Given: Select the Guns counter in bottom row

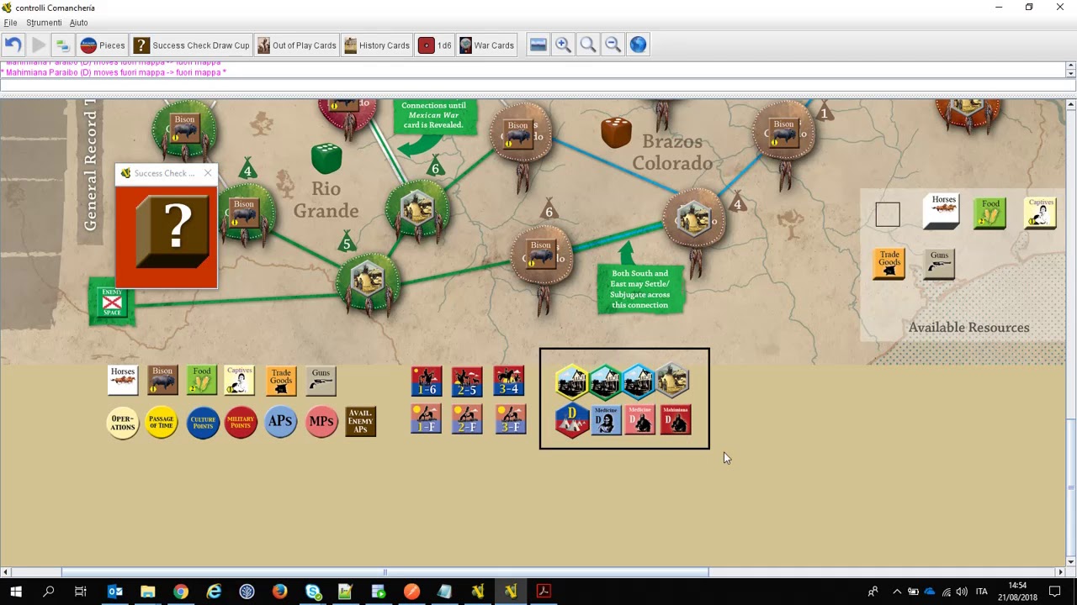Looking at the screenshot, I should (321, 380).
